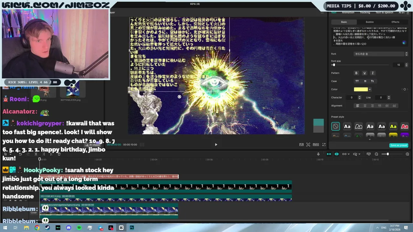Screen dimensions: 413x232
Task: Select the Japanese text clip on timeline
Action: point(109,177)
